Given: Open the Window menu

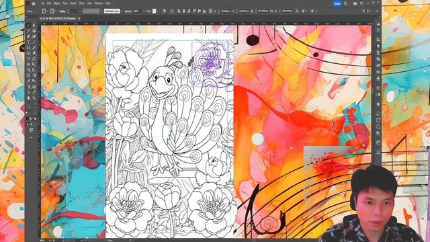Looking at the screenshot, I should 99,3.
